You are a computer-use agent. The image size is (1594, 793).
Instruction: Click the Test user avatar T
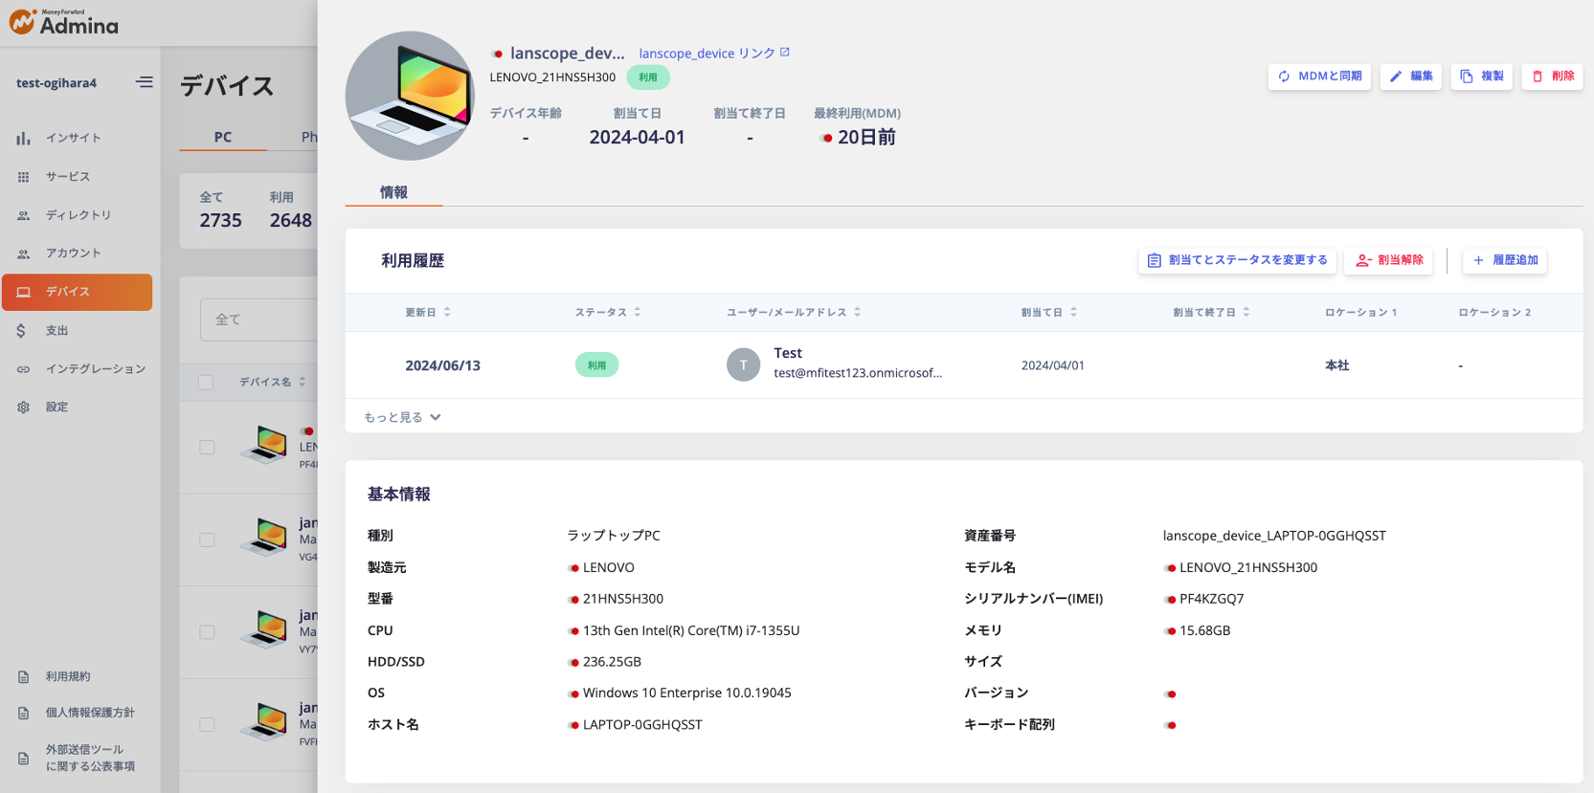click(x=743, y=364)
